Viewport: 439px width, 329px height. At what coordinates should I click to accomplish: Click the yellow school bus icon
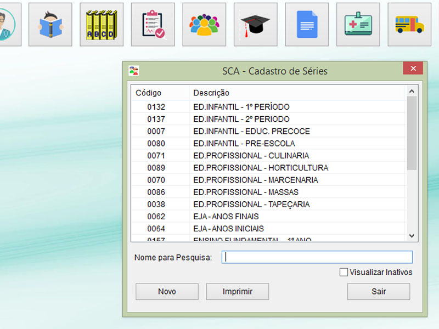point(409,24)
